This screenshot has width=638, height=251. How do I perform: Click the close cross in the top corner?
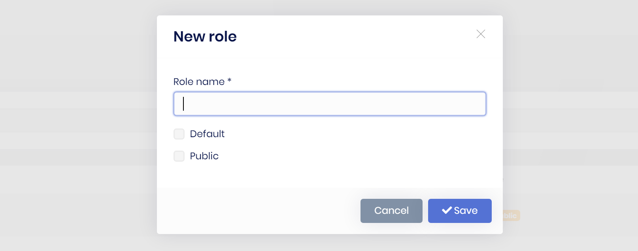click(481, 34)
